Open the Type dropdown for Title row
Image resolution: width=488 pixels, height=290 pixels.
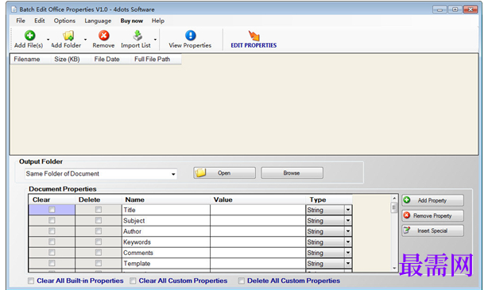tap(348, 210)
